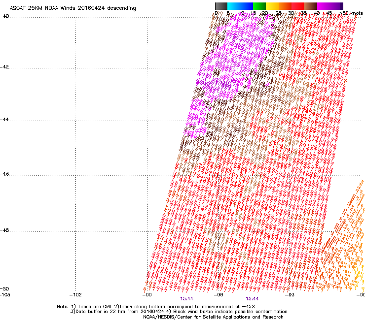
Task: Click the '-105' longitude axis label
Action: tap(5, 295)
